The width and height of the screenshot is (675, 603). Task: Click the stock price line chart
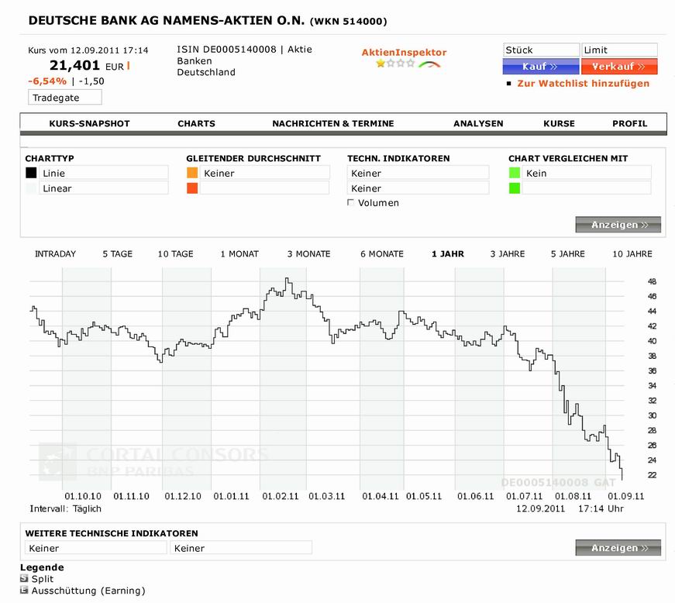(x=327, y=379)
